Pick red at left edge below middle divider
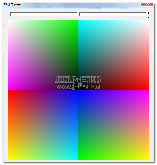 [9, 91]
